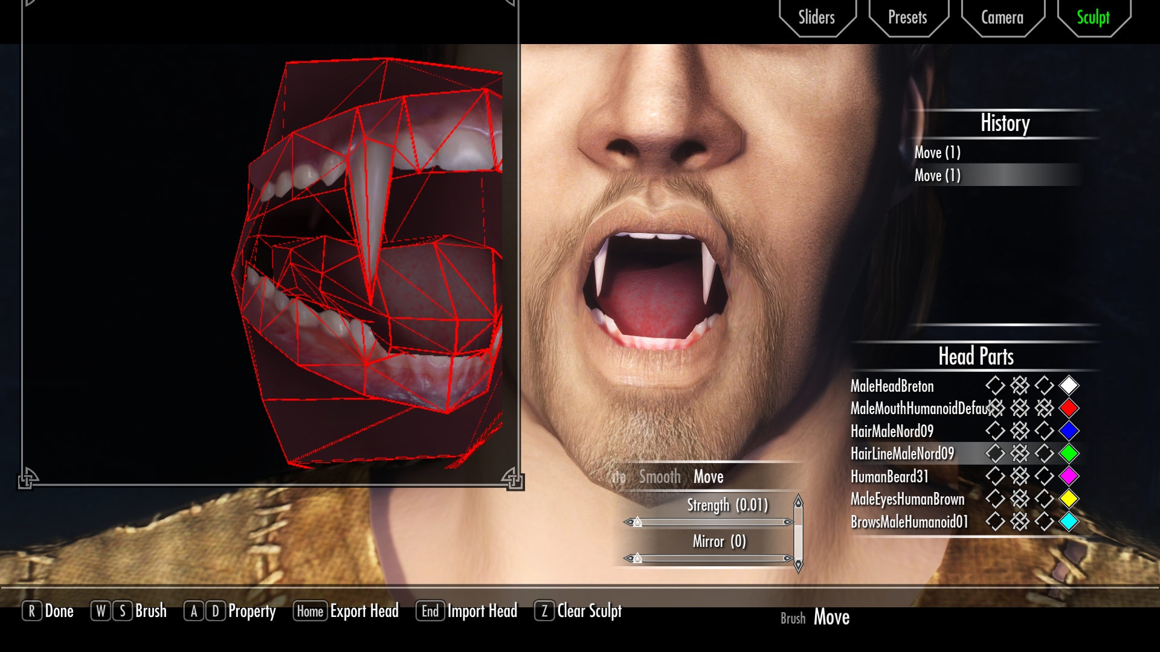
Task: Open the blue color swatch for HairMaleNord09
Action: click(1069, 431)
